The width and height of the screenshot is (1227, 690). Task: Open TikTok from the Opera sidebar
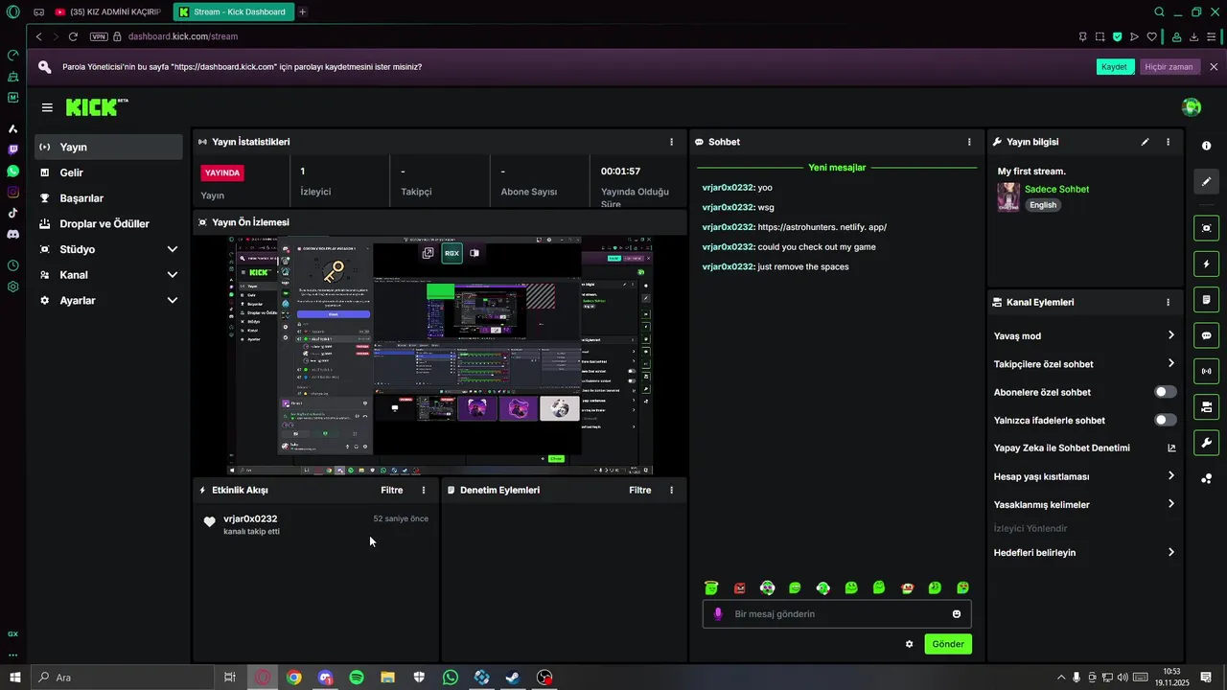(12, 213)
